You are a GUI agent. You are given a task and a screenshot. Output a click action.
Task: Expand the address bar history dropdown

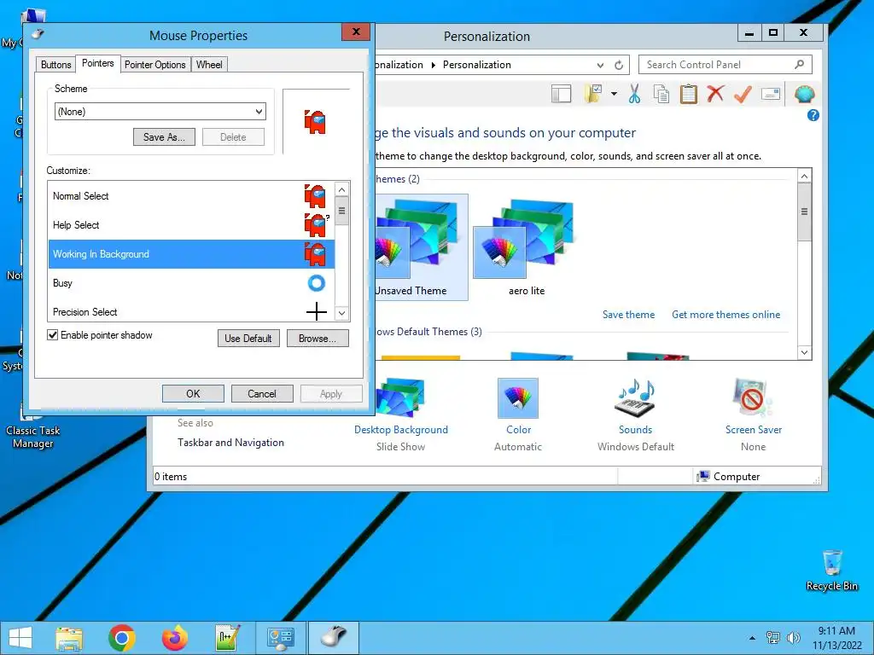pos(600,65)
